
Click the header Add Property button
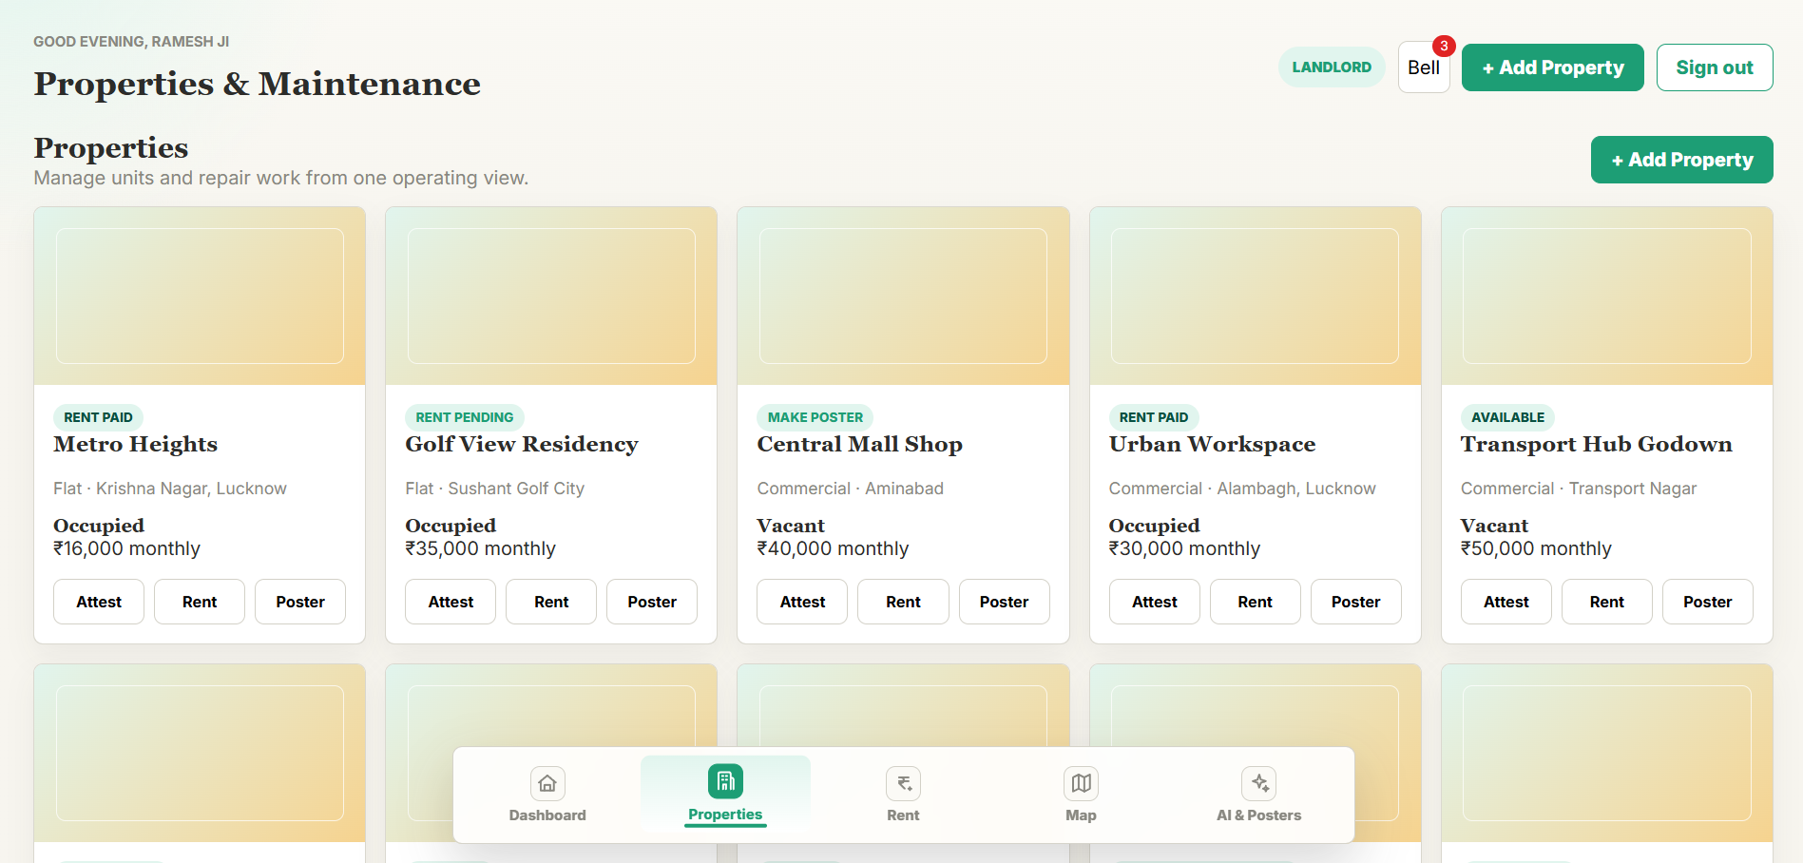point(1553,67)
